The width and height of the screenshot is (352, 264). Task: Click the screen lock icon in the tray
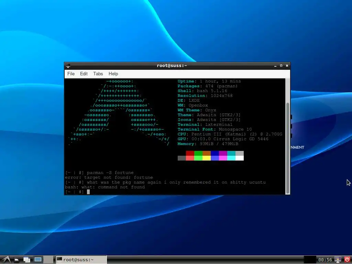[x=338, y=260]
